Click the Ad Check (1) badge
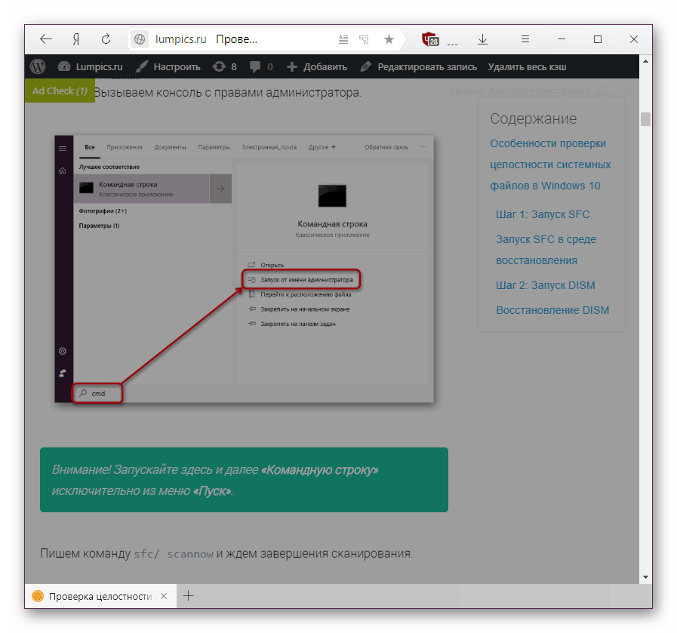Image resolution: width=677 pixels, height=633 pixels. (x=60, y=91)
